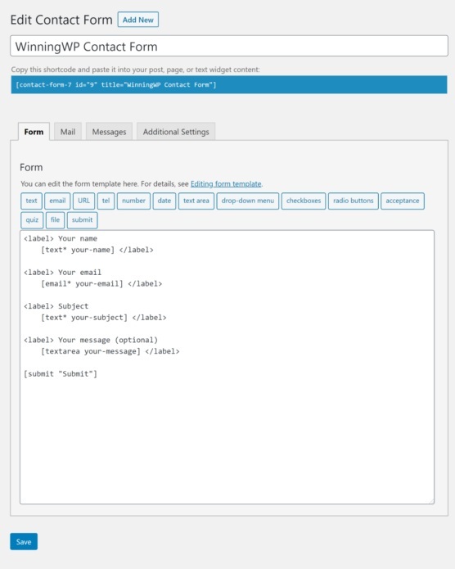
Task: Insert a date field tag
Action: pyautogui.click(x=164, y=201)
